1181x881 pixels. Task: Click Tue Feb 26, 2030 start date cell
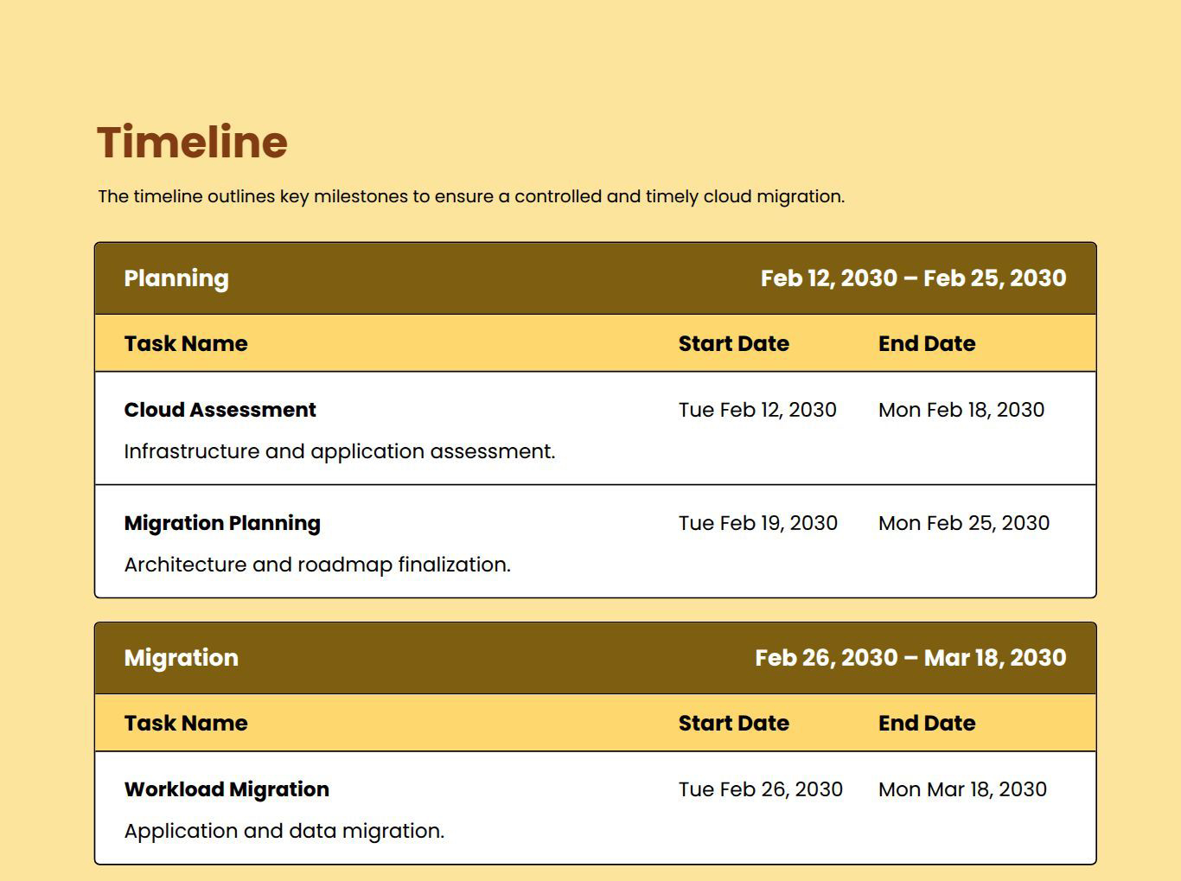761,788
